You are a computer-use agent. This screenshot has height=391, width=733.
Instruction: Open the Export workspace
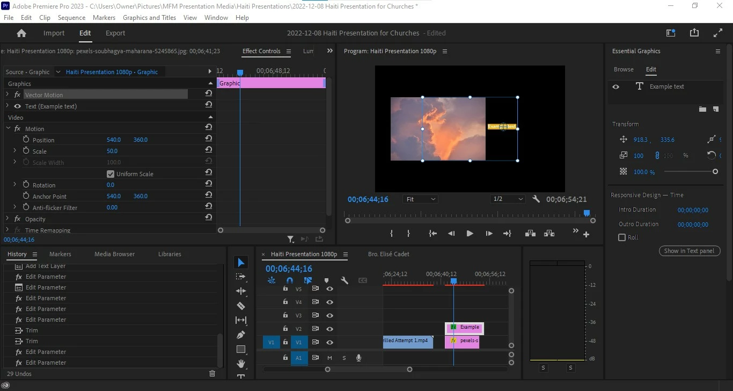115,33
